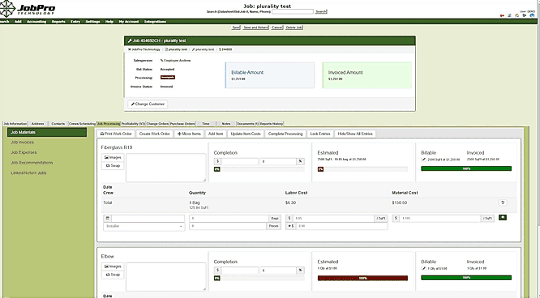
Task: Select Job Expenses in sidebar
Action: [24, 152]
